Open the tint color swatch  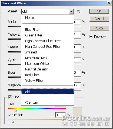coord(77,111)
